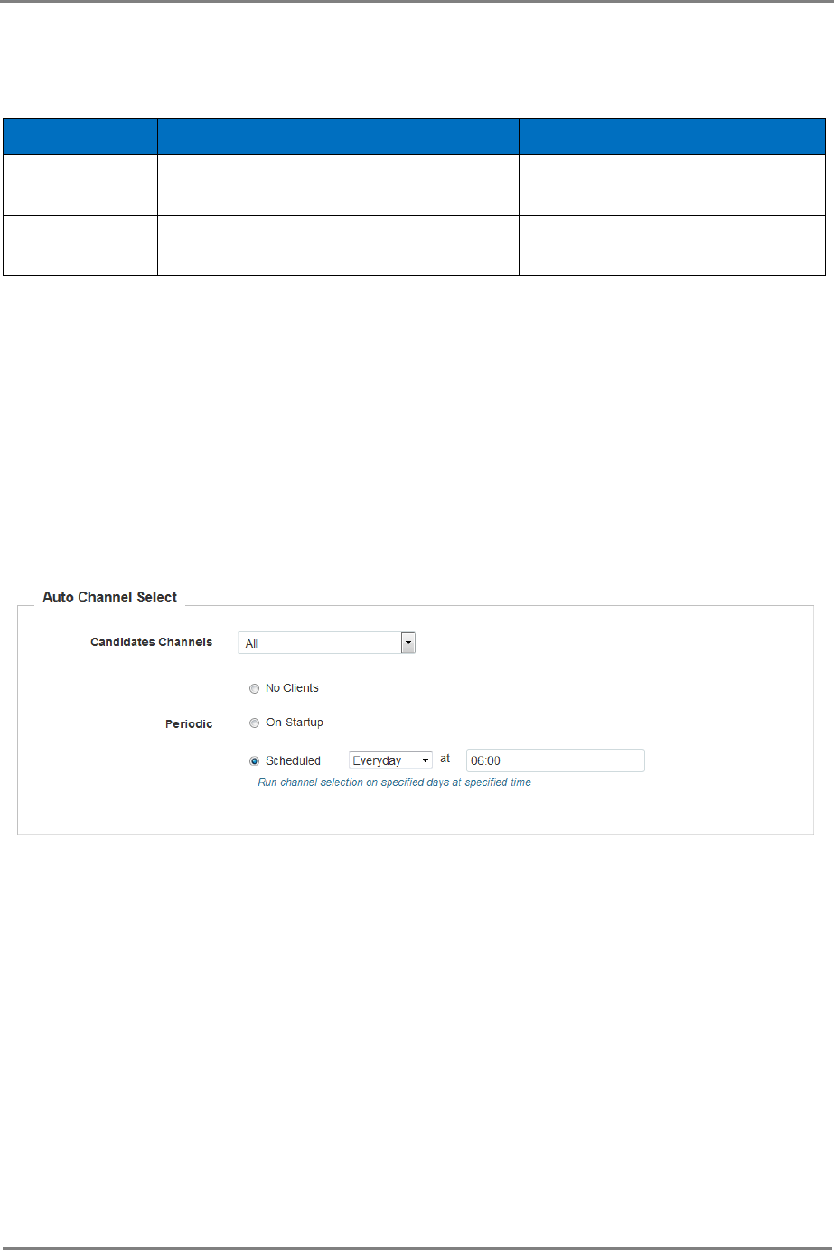Select the Scheduled radio button
The height and width of the screenshot is (1250, 834).
click(254, 761)
